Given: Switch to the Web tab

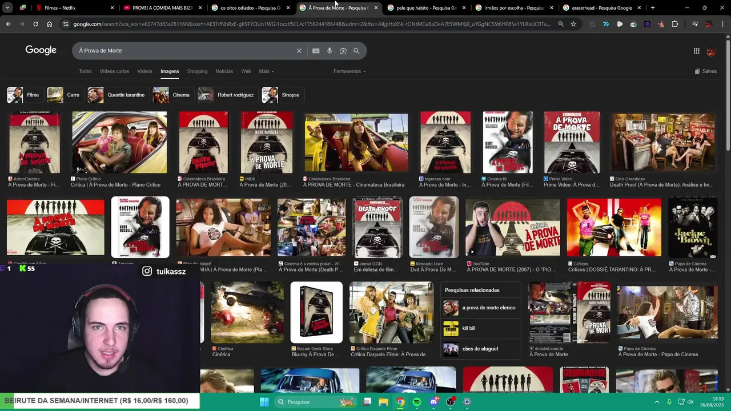Looking at the screenshot, I should pyautogui.click(x=246, y=71).
